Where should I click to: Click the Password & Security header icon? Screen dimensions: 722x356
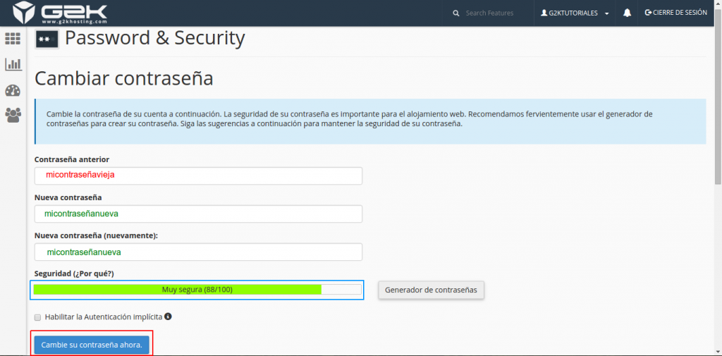pos(47,39)
